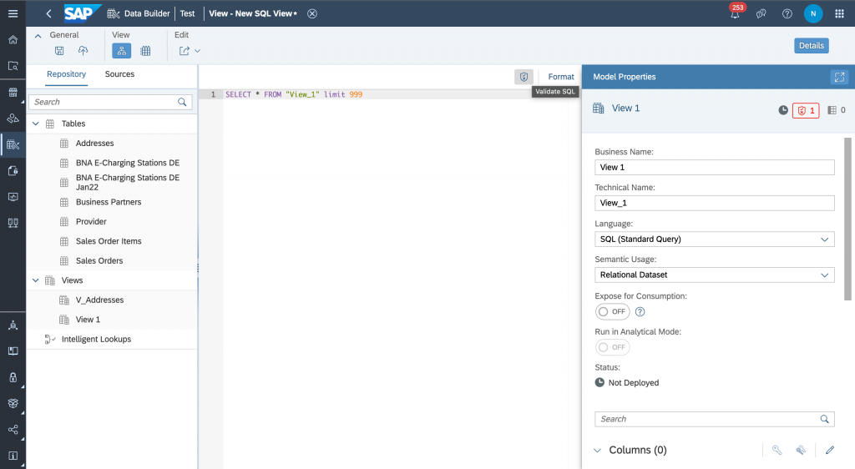Image resolution: width=855 pixels, height=469 pixels.
Task: Open Data Builder in left sidebar
Action: point(13,145)
